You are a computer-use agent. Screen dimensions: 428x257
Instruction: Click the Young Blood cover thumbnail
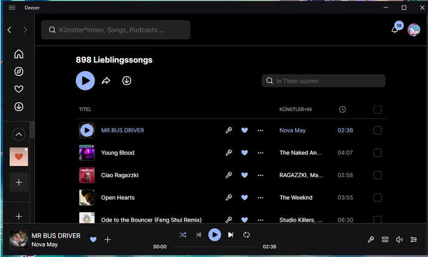[87, 153]
